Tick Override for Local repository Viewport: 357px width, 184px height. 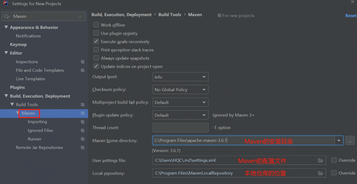click(x=334, y=173)
